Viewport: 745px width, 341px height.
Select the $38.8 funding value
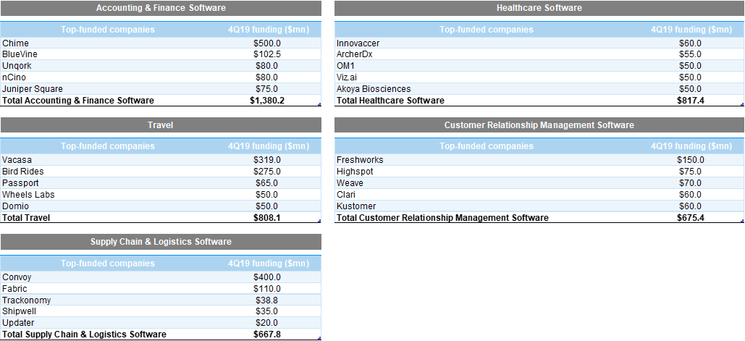[268, 300]
